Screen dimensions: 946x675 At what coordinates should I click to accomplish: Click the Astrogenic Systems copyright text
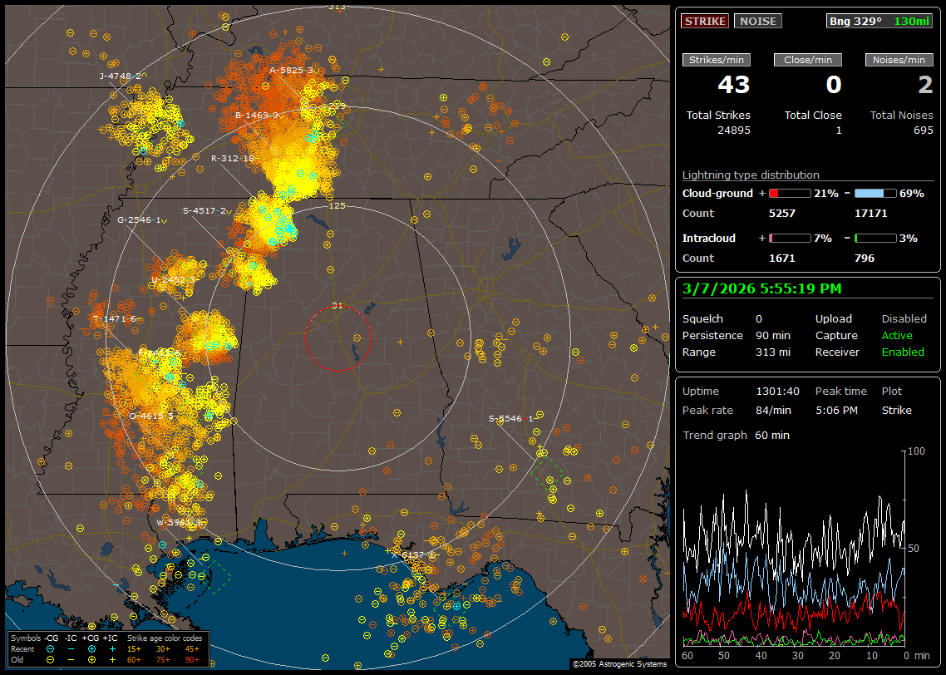point(618,664)
